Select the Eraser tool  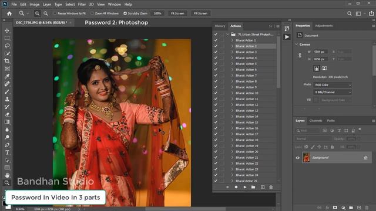(x=7, y=114)
